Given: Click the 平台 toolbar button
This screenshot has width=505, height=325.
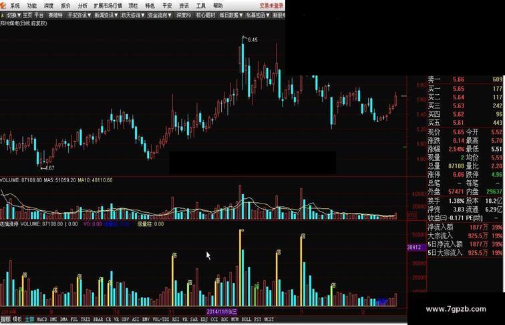Looking at the screenshot, I should (x=39, y=15).
